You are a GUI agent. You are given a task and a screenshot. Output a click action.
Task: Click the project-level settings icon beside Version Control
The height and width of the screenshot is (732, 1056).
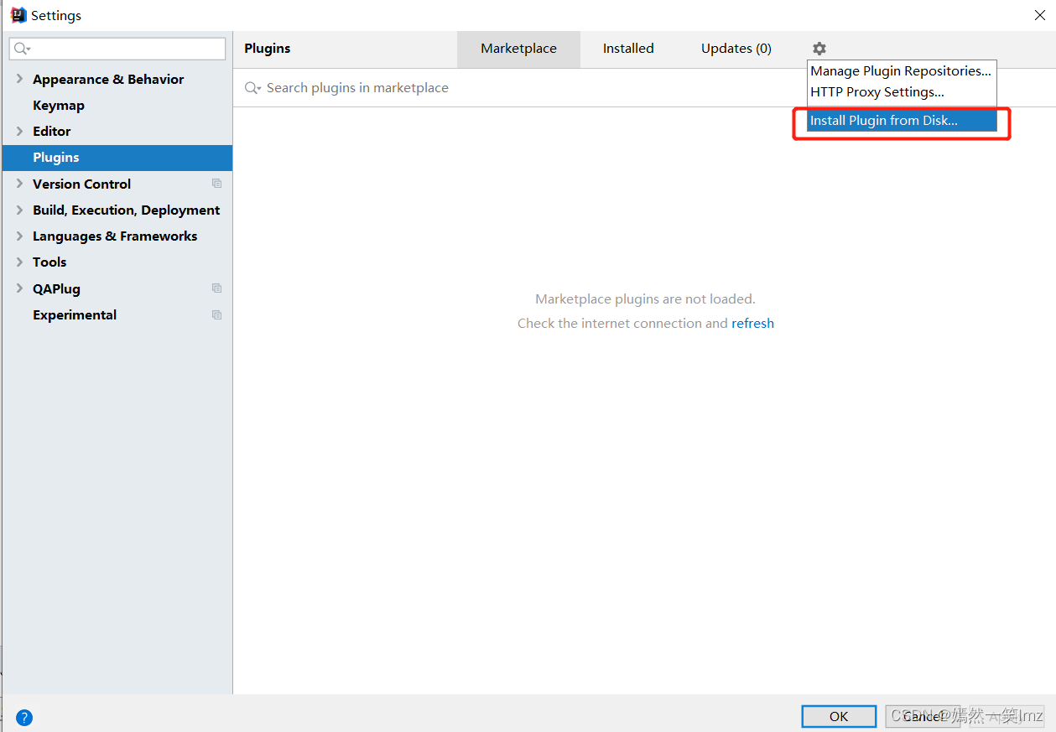click(x=216, y=183)
